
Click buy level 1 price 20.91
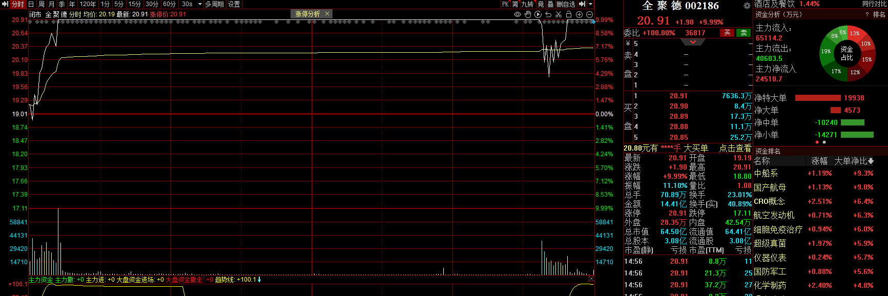tap(678, 96)
